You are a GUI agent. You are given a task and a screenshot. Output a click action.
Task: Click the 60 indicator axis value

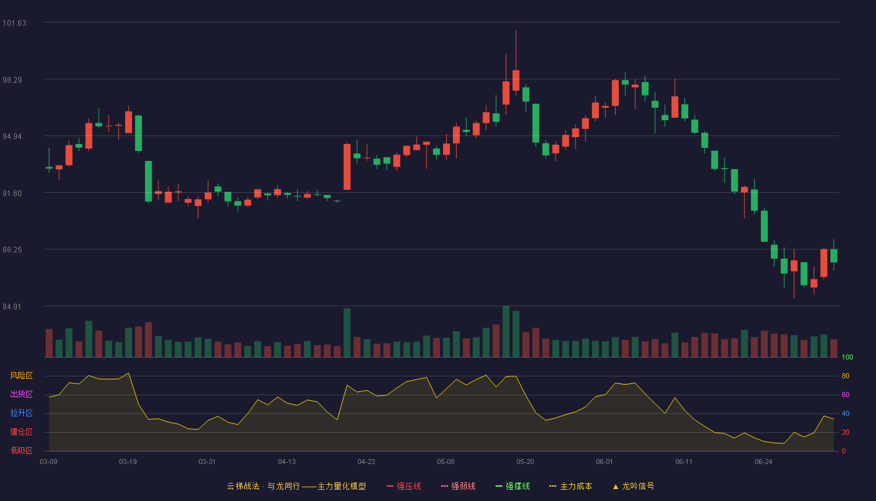pyautogui.click(x=845, y=395)
